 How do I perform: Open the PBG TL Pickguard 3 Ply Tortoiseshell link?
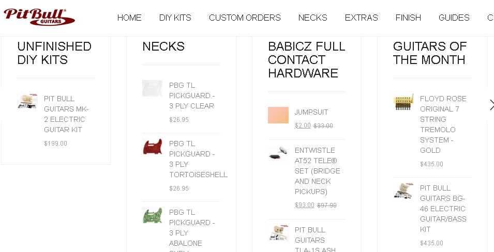[198, 159]
